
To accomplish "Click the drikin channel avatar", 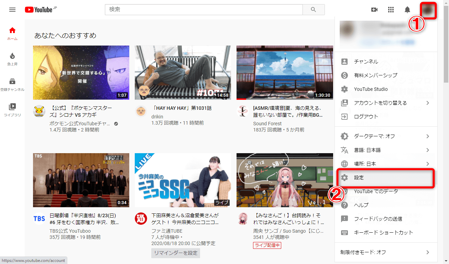I will click(141, 111).
